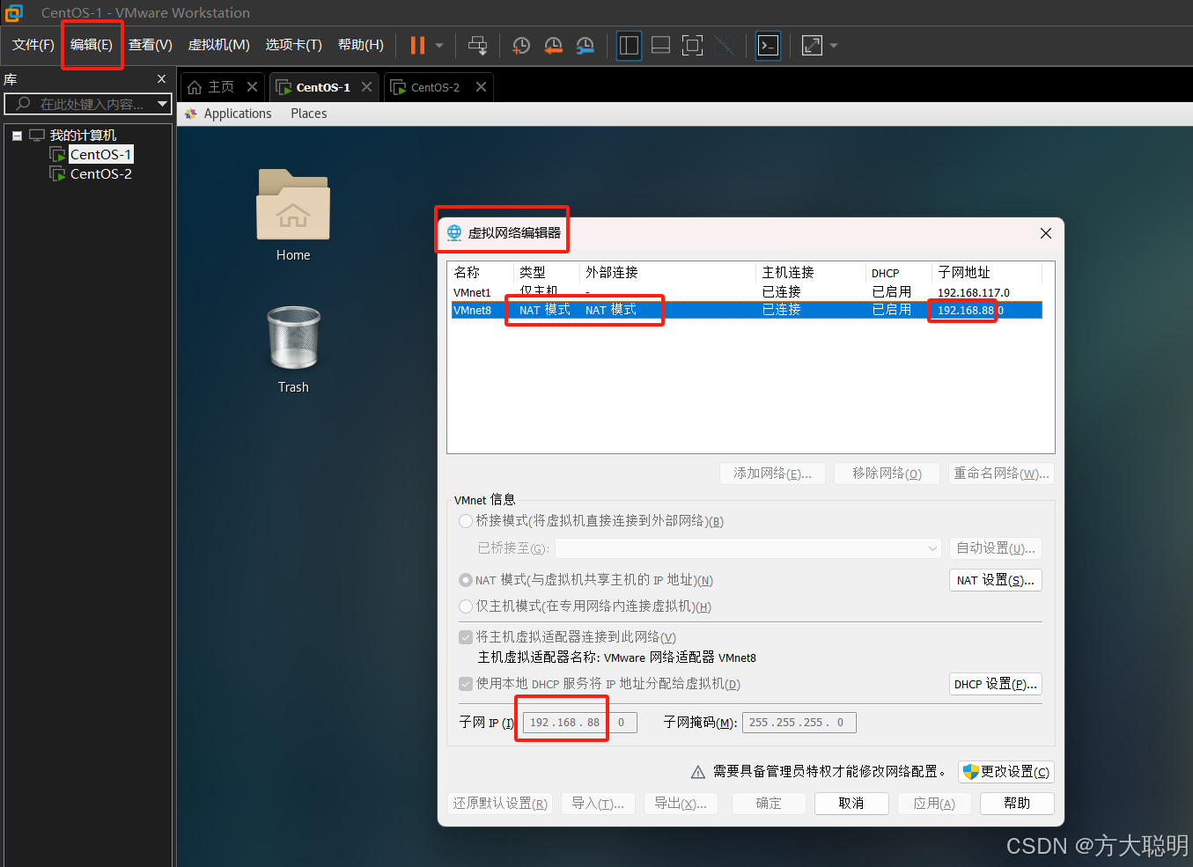Open the 文件(F) menu
1193x867 pixels.
(33, 45)
